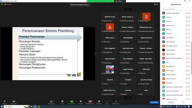Click the Amiruddin photo video tile
The image size is (192, 108).
[110, 69]
